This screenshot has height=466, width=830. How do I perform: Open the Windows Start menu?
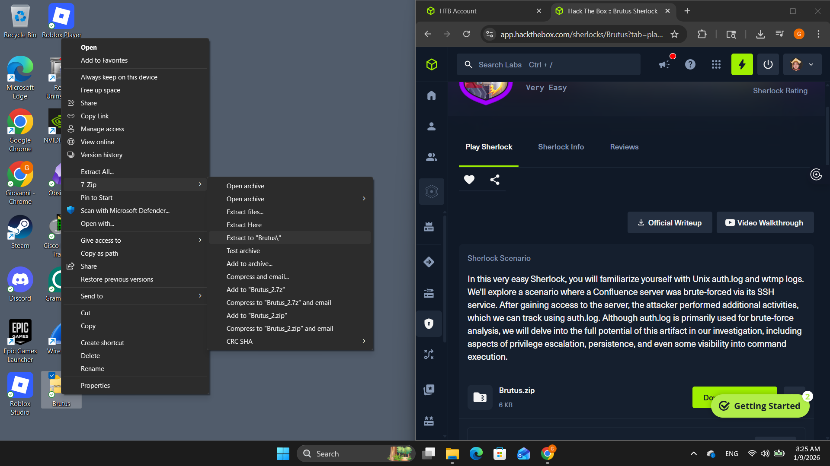click(283, 453)
